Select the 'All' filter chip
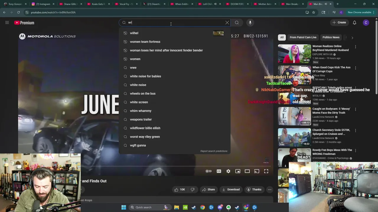378x212 pixels. 282,37
